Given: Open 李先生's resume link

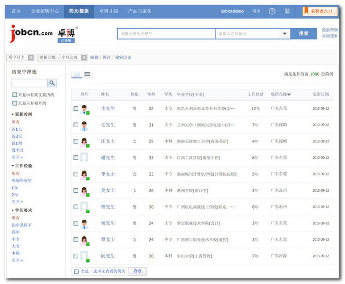Looking at the screenshot, I should [108, 109].
